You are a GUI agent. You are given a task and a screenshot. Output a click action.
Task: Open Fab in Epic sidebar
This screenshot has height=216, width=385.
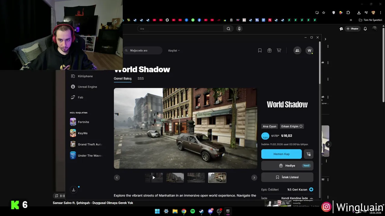[x=77, y=97]
